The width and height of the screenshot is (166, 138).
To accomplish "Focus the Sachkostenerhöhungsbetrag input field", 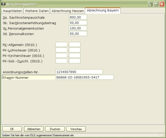I will [x=78, y=23].
